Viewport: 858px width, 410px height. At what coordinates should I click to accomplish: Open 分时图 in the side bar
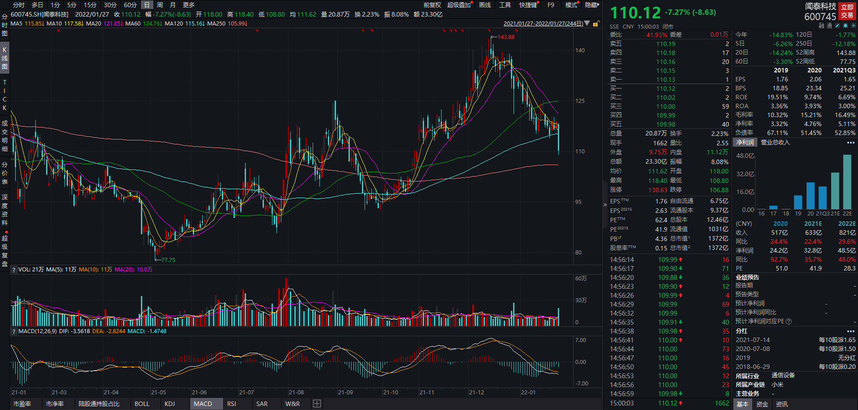[x=4, y=25]
